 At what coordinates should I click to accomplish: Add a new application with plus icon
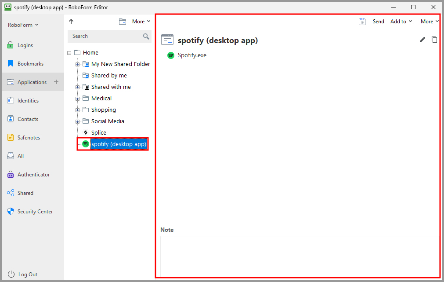[56, 82]
